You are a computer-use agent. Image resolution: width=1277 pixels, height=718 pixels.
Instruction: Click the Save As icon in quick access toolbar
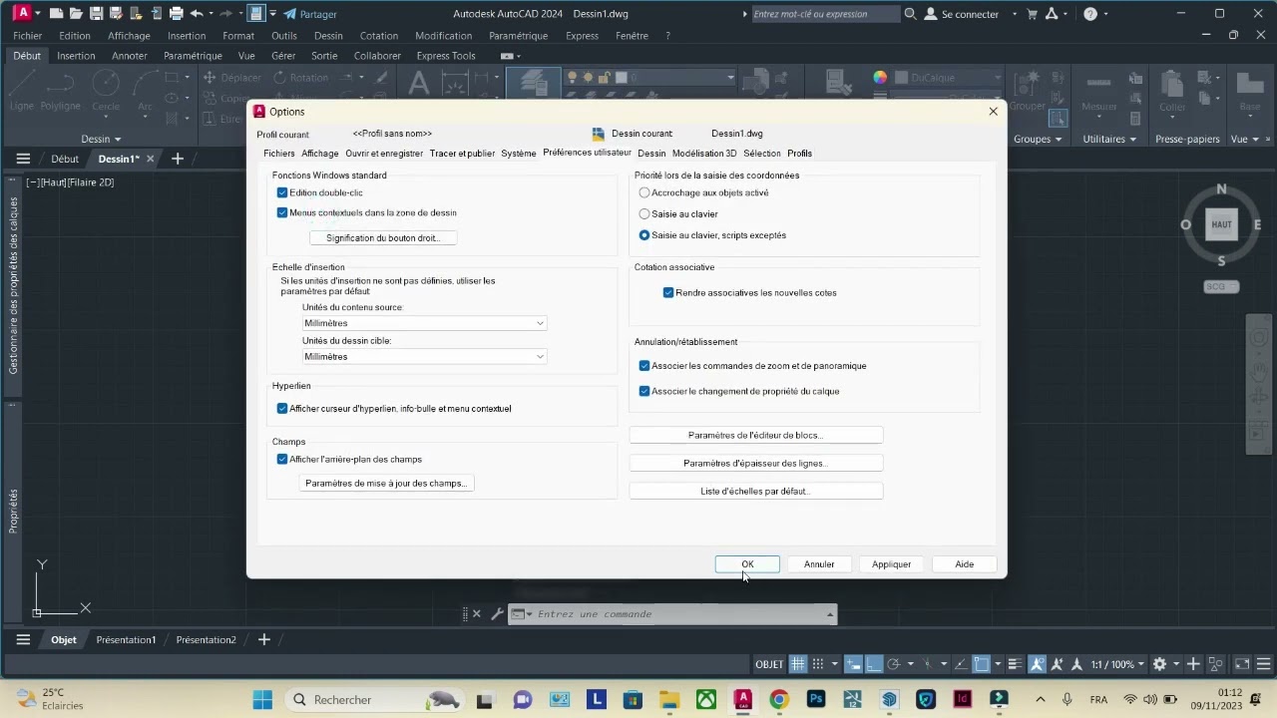(117, 14)
